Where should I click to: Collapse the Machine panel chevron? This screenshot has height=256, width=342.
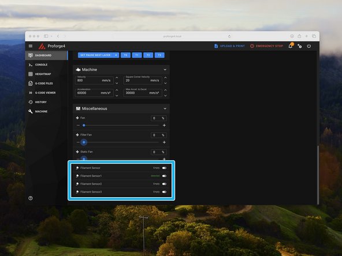point(165,70)
